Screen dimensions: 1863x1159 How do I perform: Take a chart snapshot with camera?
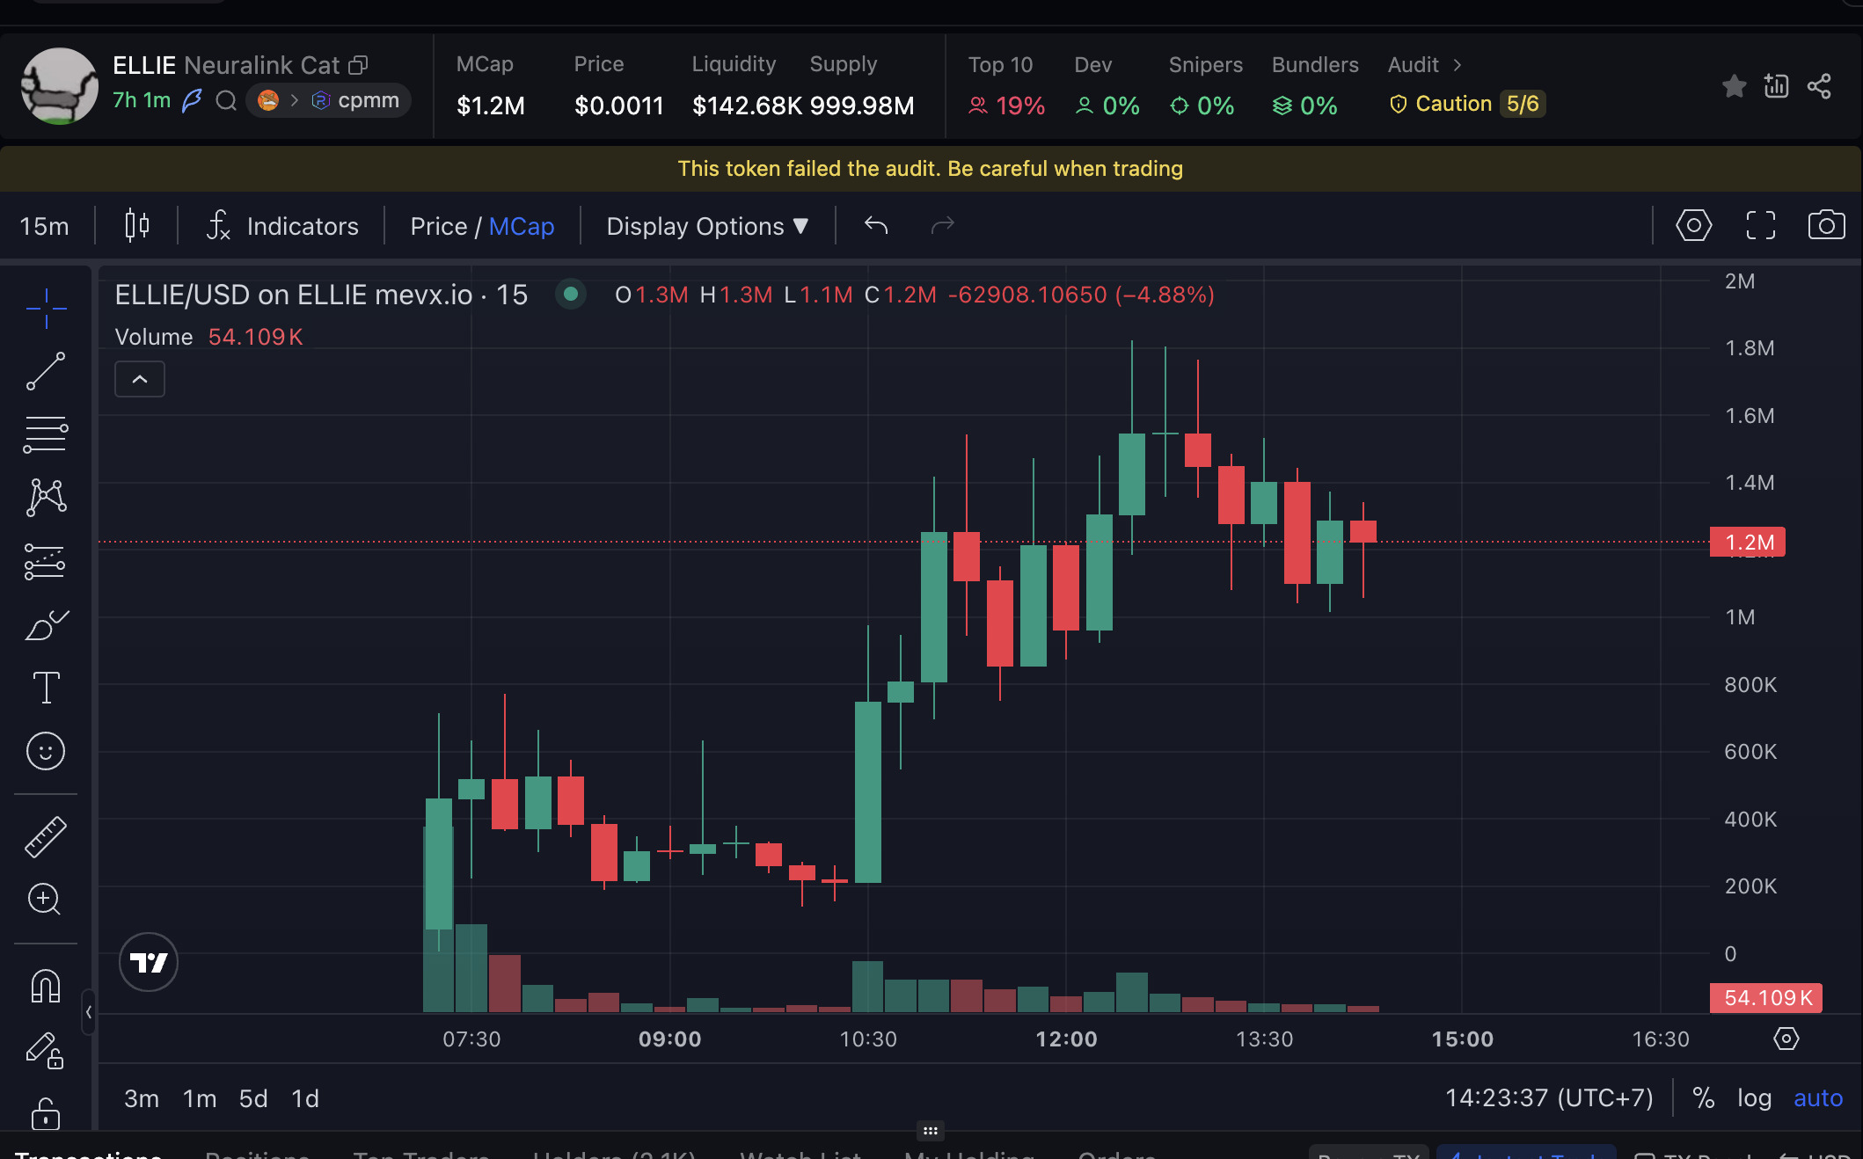click(1827, 226)
